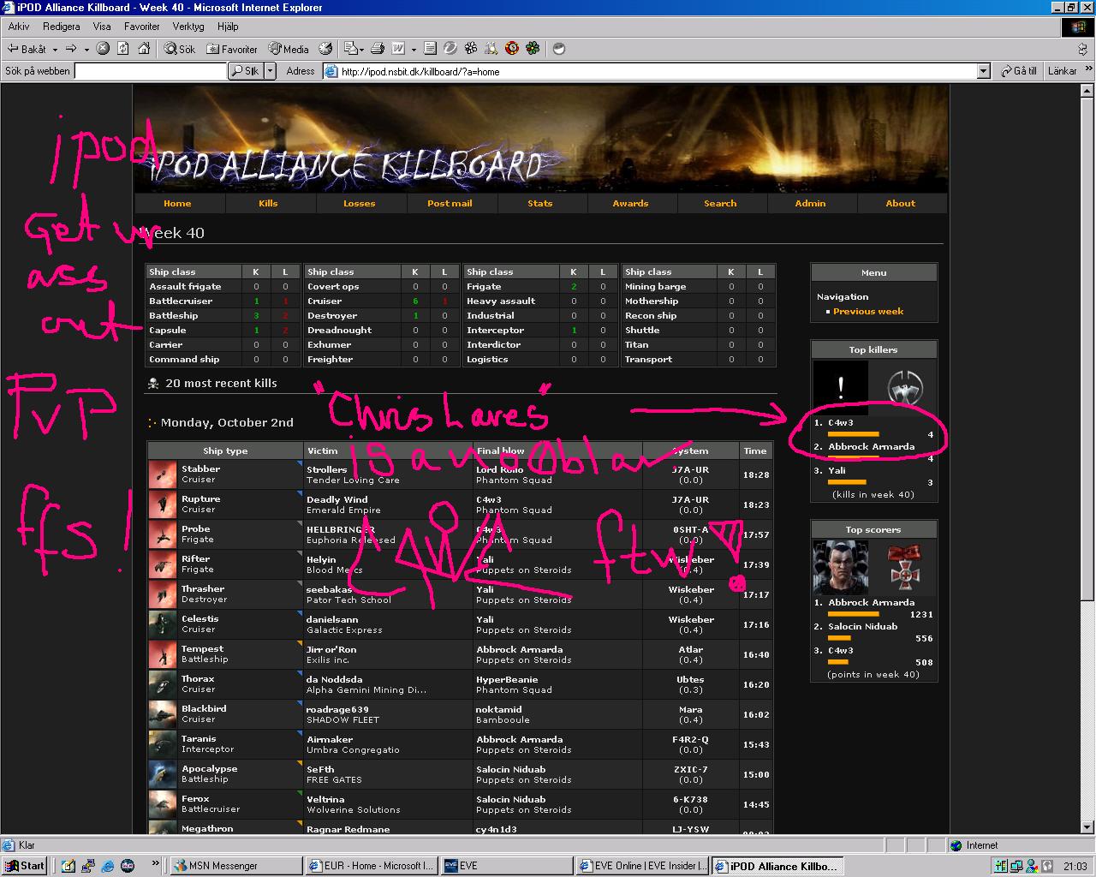1096x877 pixels.
Task: Open the Verktyg menu
Action: [188, 27]
